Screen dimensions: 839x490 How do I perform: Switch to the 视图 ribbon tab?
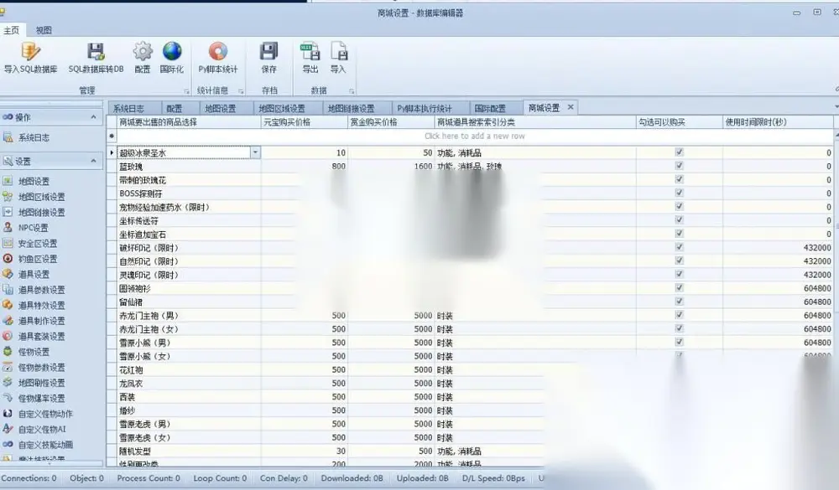(x=44, y=30)
